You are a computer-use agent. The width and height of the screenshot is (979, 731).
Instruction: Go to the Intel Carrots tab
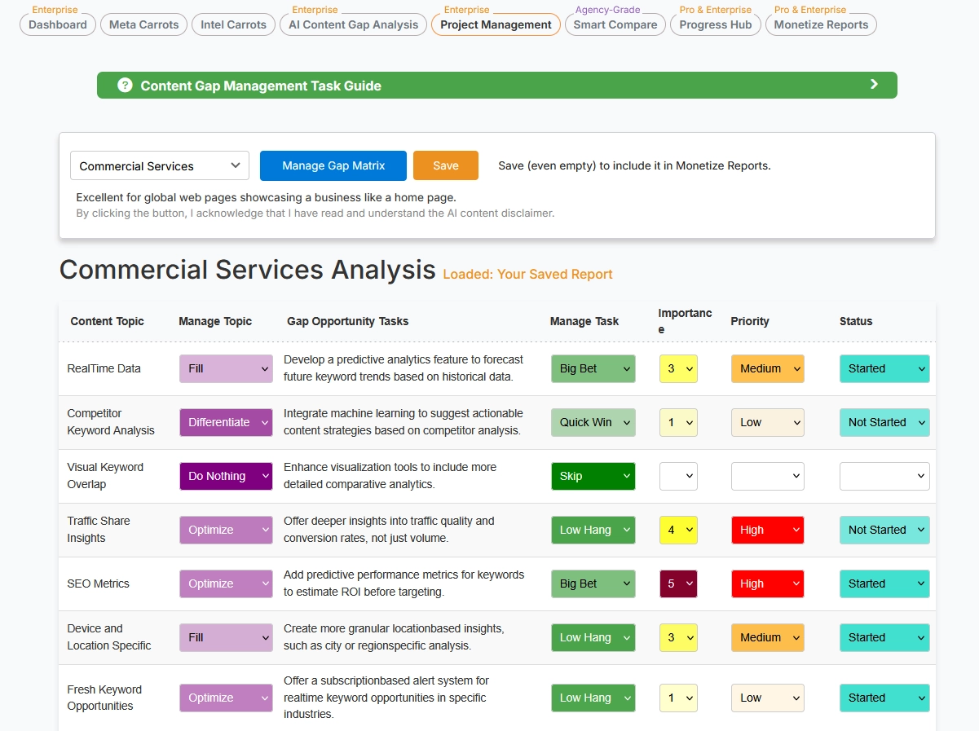(x=234, y=24)
